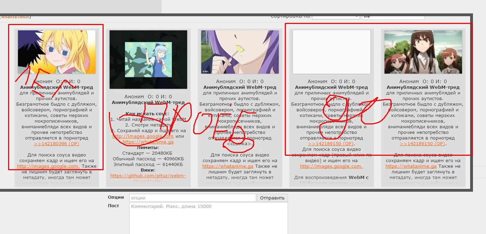Select "Элитный пасскод — 61440КБ" line
The height and width of the screenshot is (234, 486).
pos(148,165)
